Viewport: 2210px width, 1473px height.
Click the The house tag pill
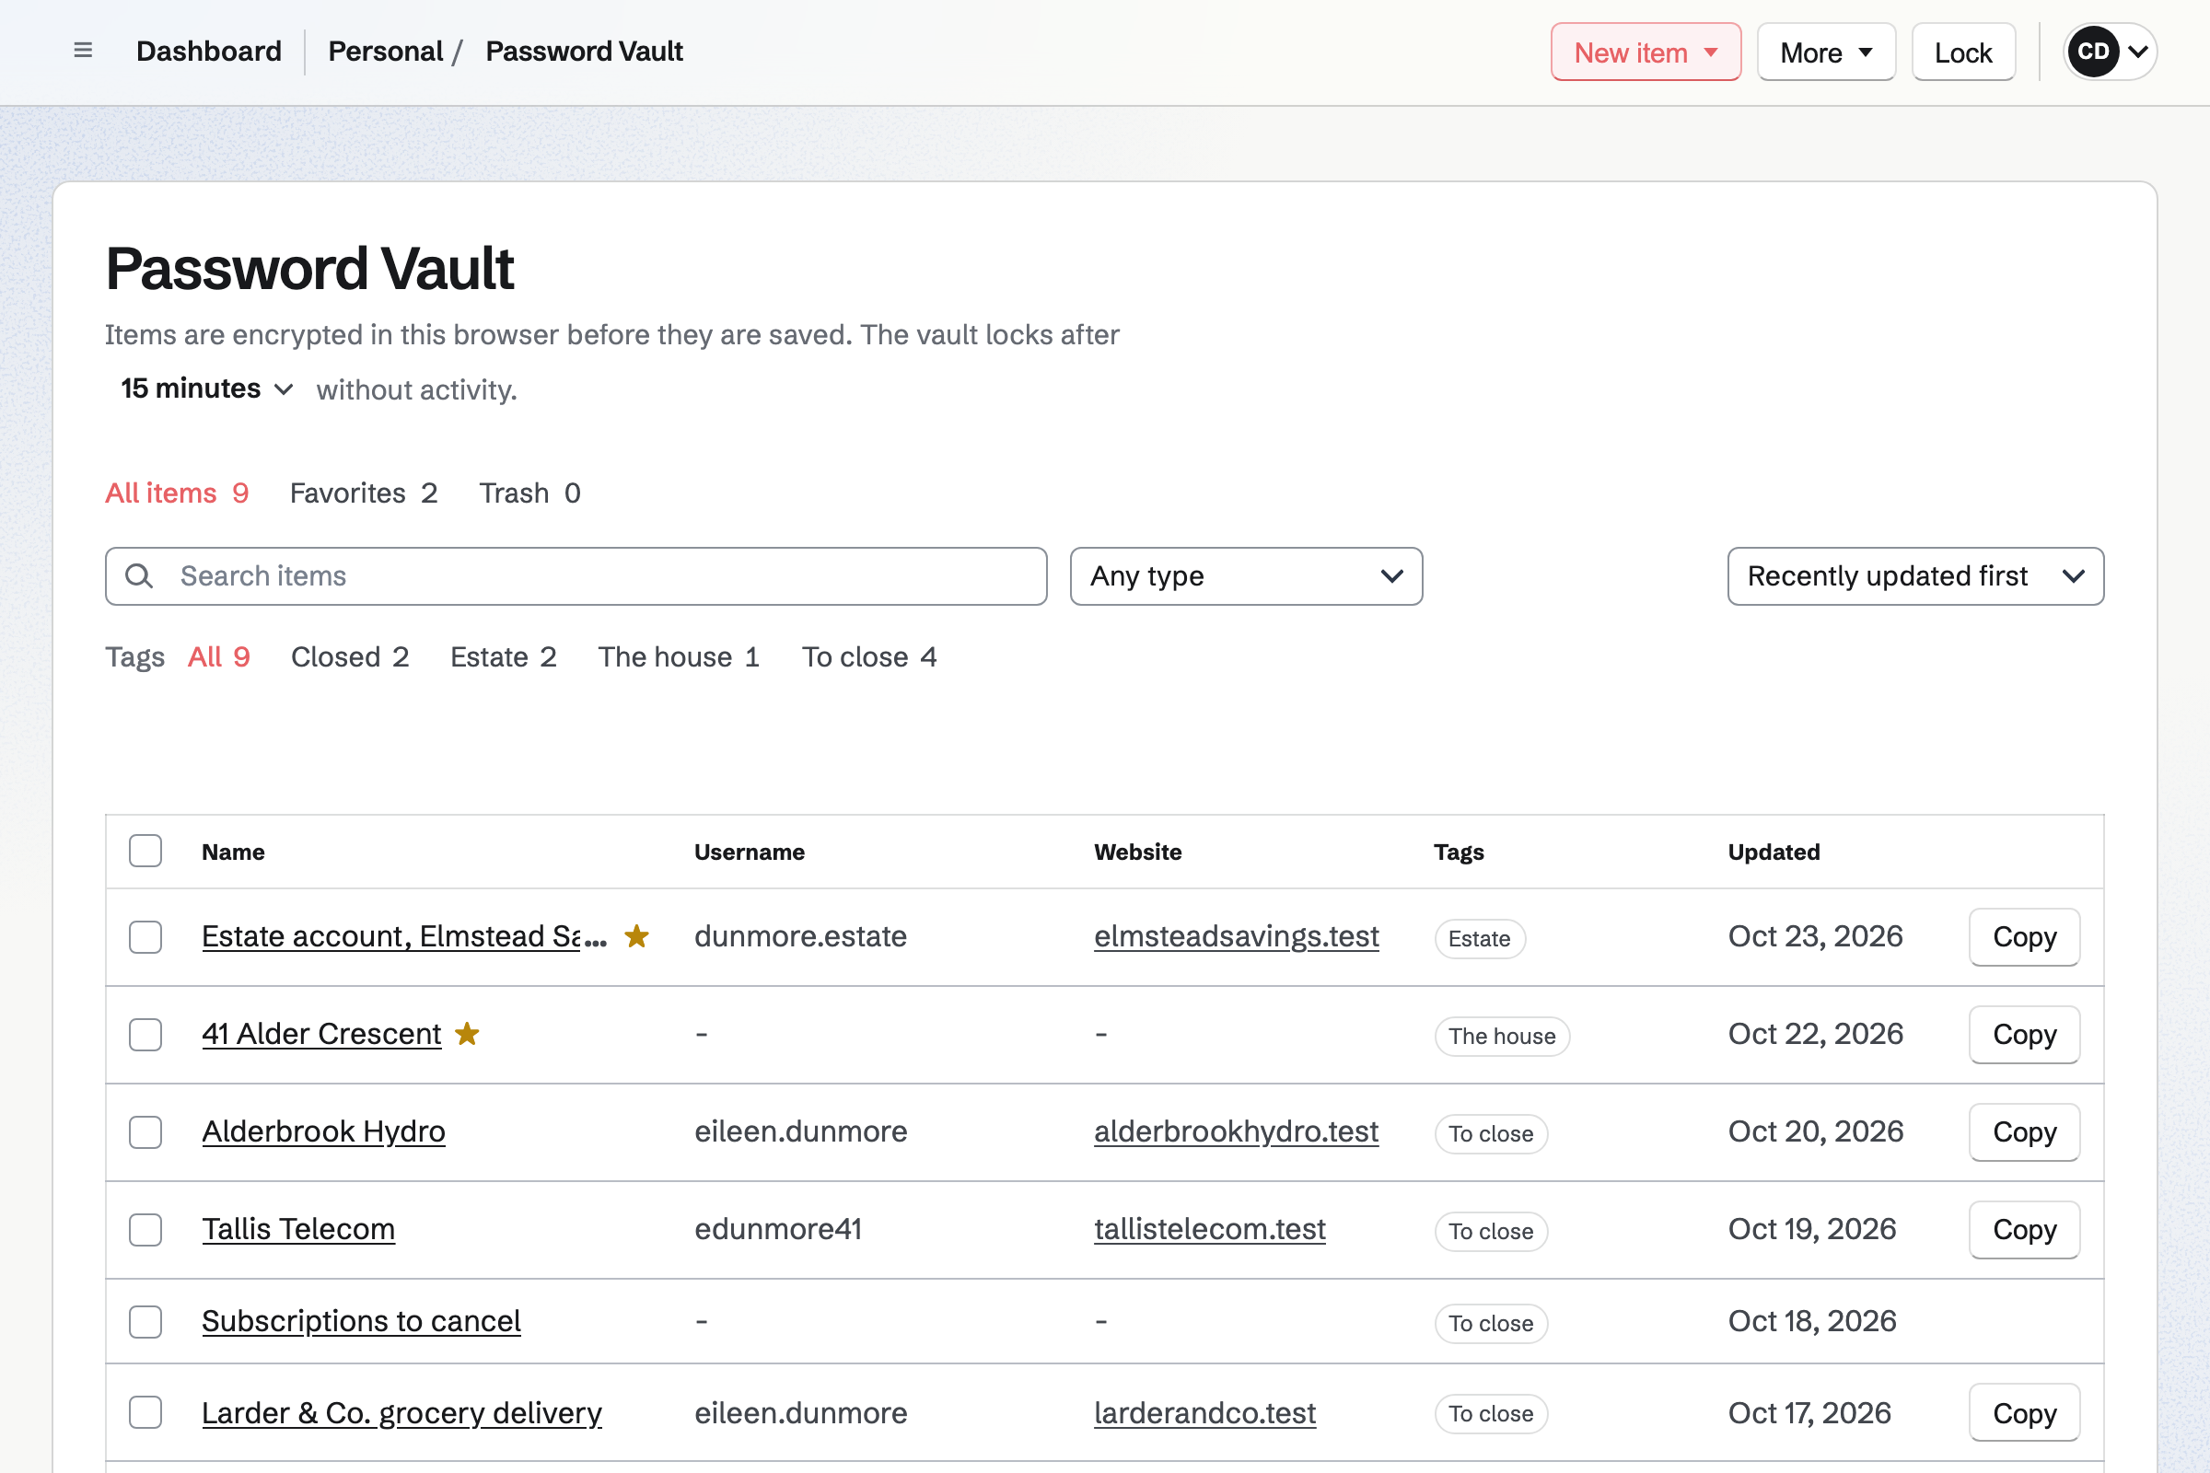tap(1502, 1037)
